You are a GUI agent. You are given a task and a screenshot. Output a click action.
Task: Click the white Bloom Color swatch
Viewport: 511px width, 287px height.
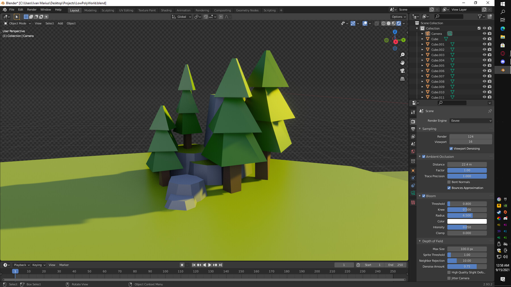pyautogui.click(x=467, y=221)
